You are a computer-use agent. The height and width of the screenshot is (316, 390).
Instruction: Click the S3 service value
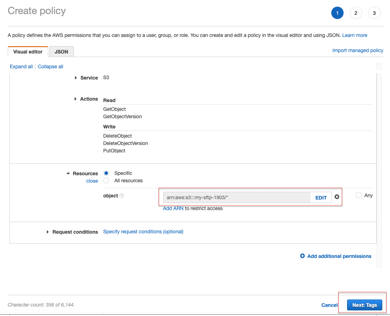106,78
